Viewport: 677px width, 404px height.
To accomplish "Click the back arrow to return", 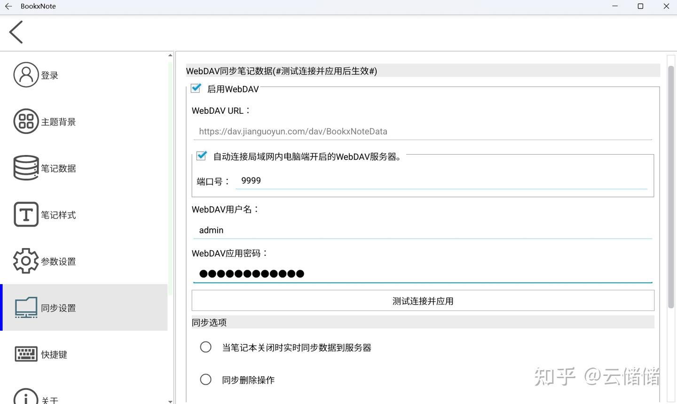I will pos(16,32).
